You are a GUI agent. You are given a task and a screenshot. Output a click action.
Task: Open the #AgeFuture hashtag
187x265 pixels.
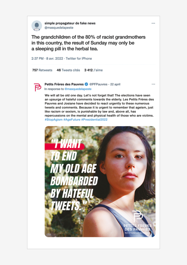[72, 120]
